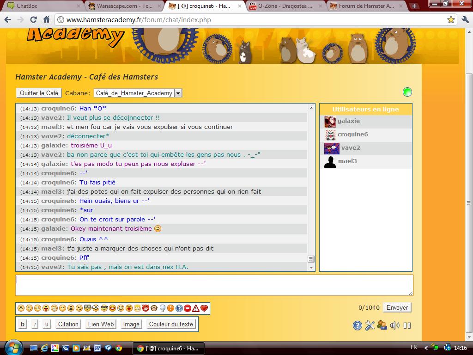Click the FR language indicator in tray
The height and width of the screenshot is (355, 473).
point(414,347)
